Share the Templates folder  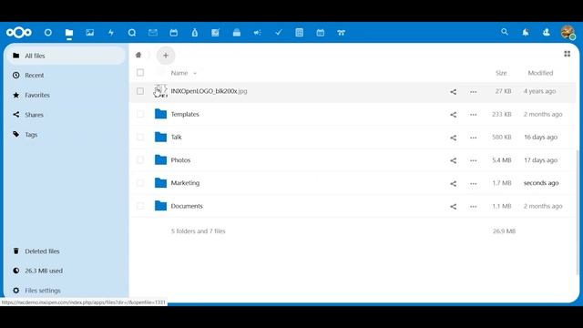coord(454,115)
